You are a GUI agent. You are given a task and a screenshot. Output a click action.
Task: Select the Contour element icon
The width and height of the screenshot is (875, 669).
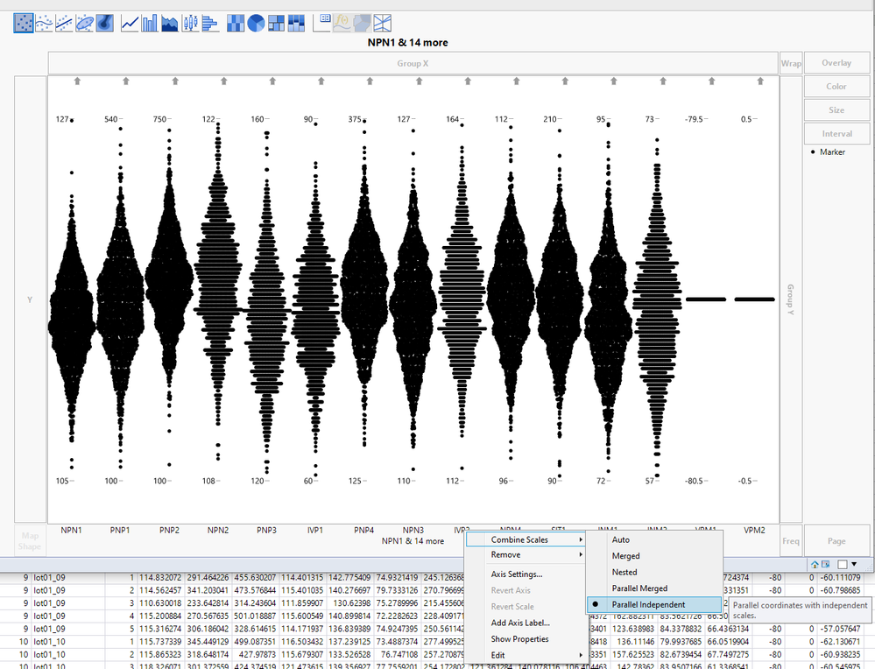[x=105, y=23]
